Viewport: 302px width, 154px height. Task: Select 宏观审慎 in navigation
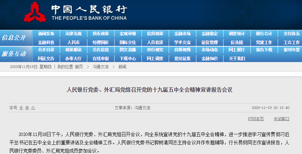coord(128,33)
